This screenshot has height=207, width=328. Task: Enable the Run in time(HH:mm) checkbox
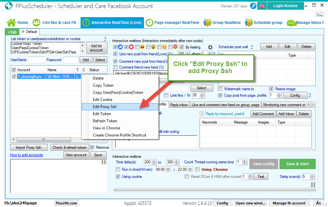pyautogui.click(x=118, y=169)
